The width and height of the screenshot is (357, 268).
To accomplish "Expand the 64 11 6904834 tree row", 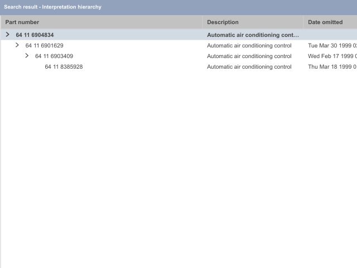I will click(7, 35).
